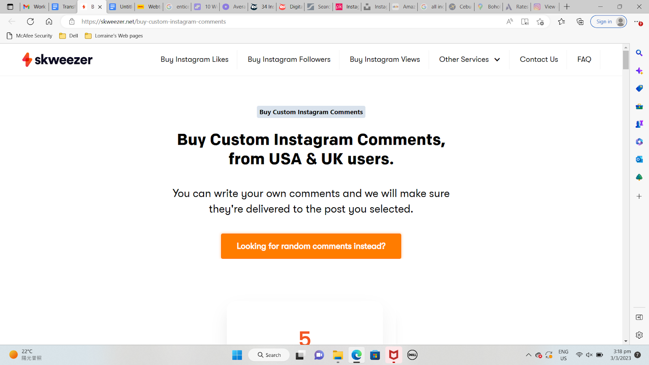Open the Favorites list icon
Viewport: 649px width, 365px height.
pos(561,21)
